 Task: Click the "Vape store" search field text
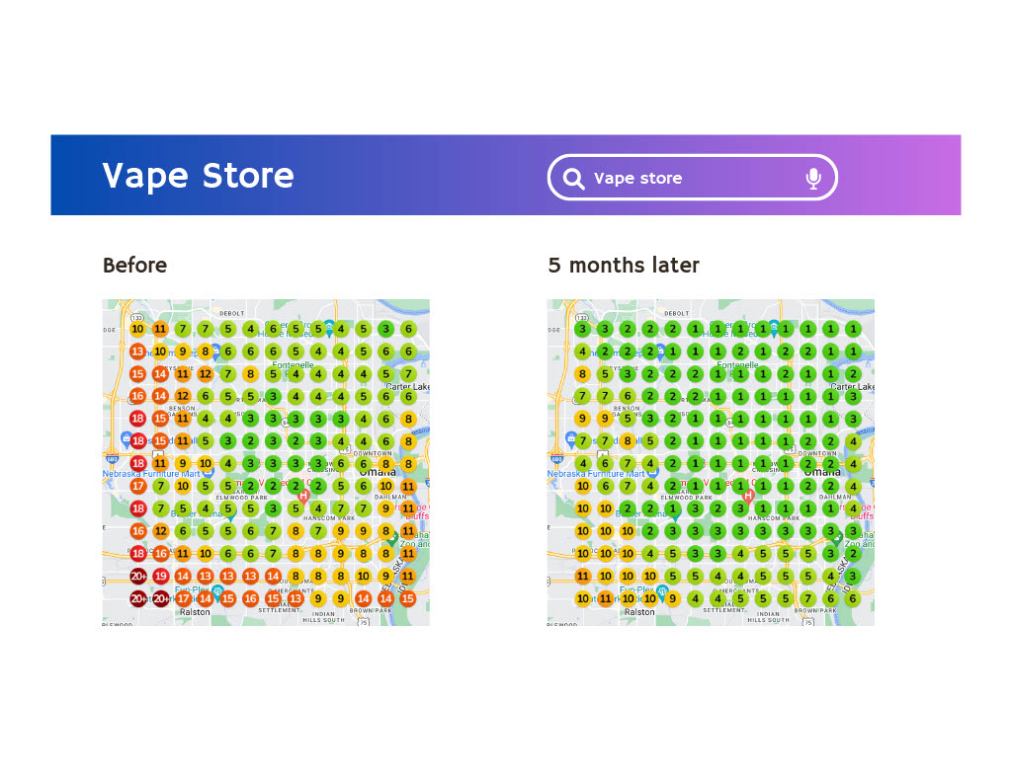pos(637,179)
